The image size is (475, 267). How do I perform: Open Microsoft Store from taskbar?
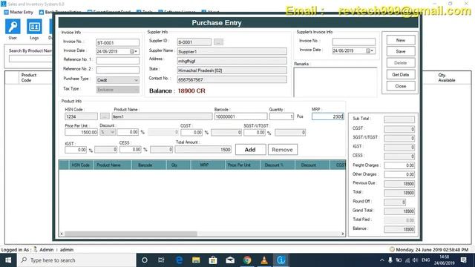coord(213,260)
